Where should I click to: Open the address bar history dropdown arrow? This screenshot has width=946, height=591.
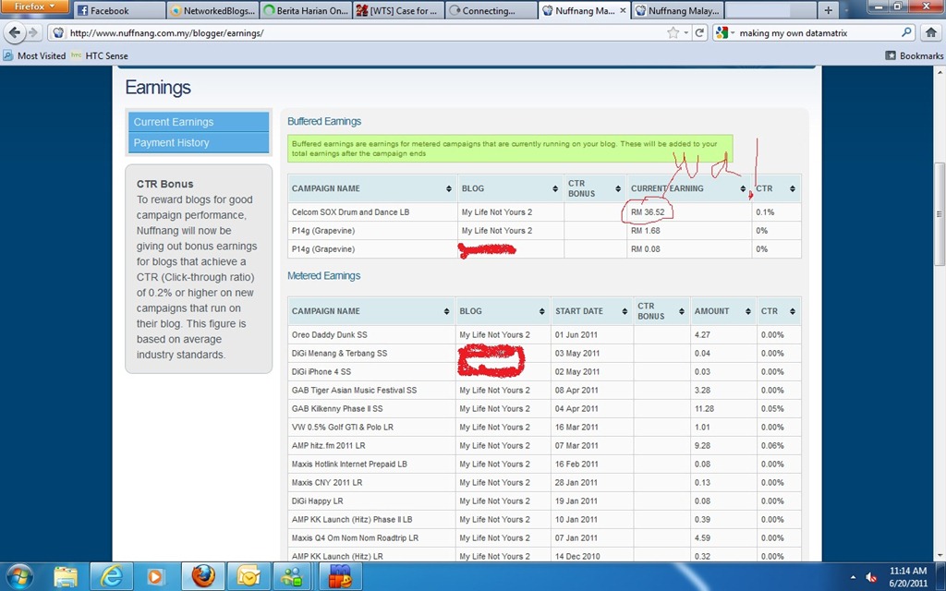click(686, 33)
